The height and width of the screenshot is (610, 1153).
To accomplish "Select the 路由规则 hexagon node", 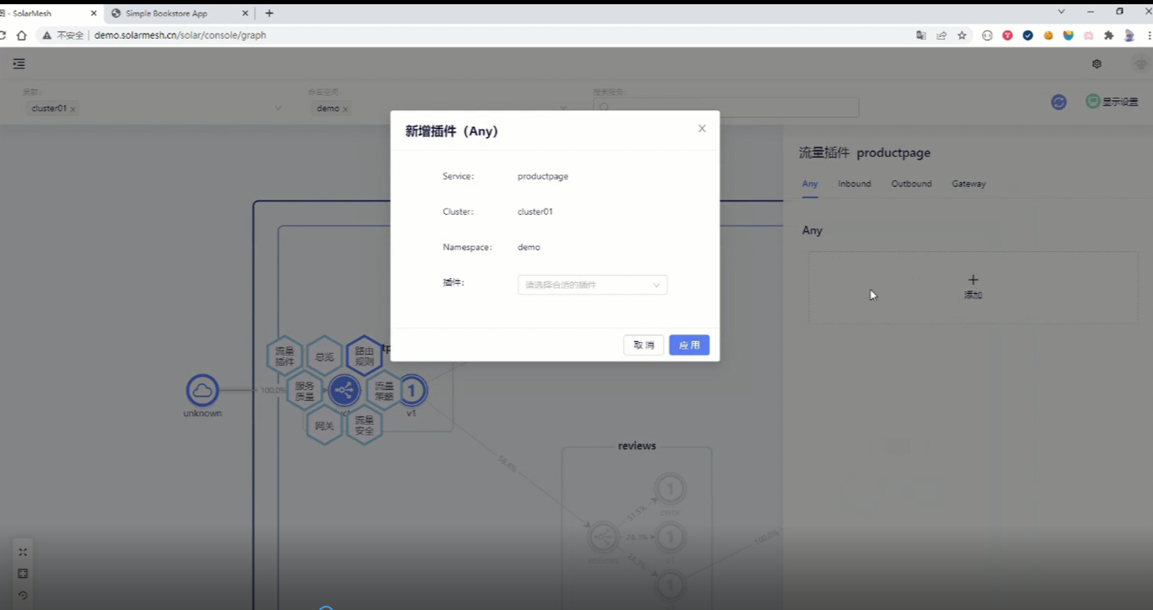I will click(364, 356).
